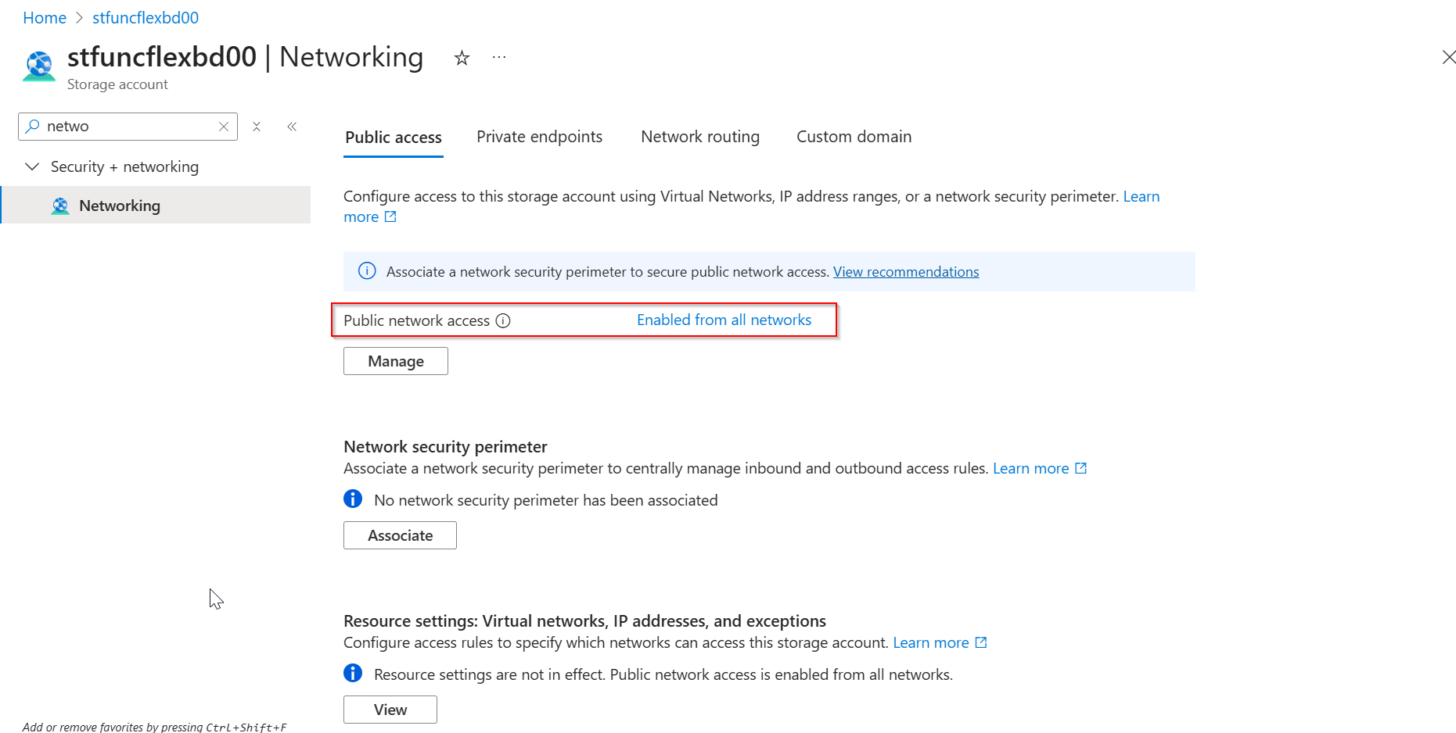Open the Network routing tab
Image resolution: width=1456 pixels, height=733 pixels.
pos(699,137)
